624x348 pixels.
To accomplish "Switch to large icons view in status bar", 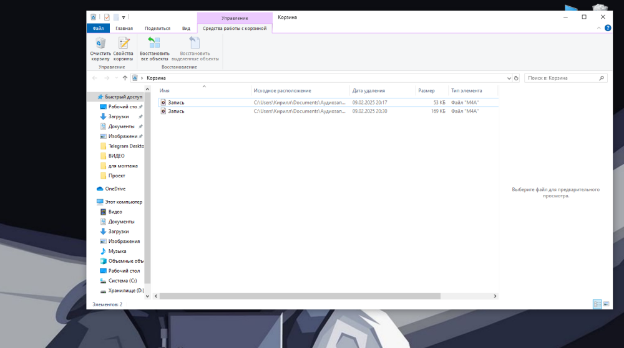I will click(x=607, y=304).
